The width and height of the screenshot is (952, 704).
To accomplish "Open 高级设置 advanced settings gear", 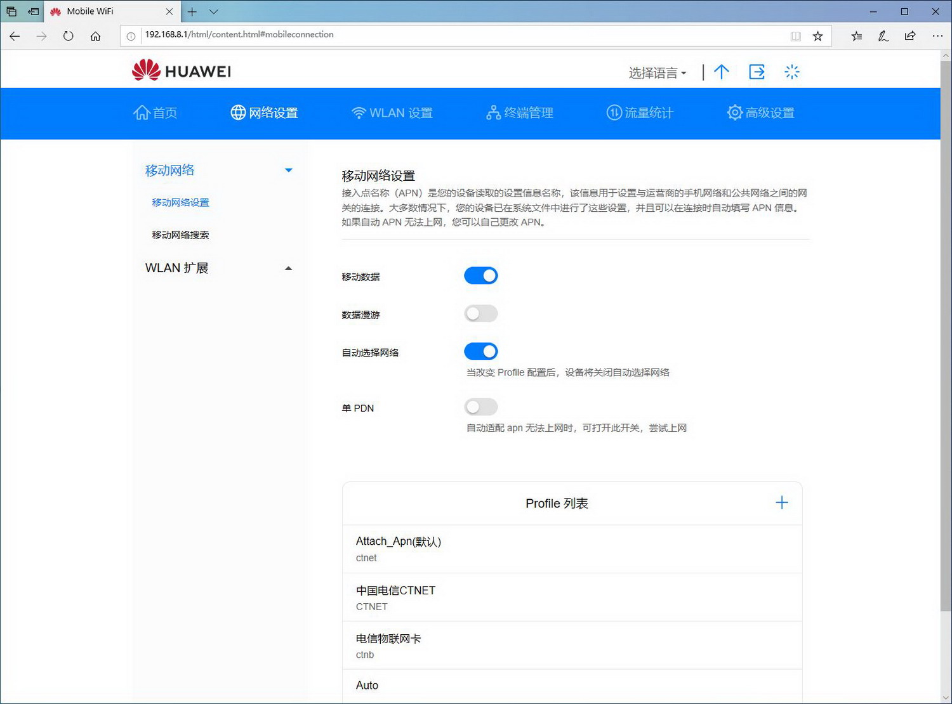I will 734,112.
